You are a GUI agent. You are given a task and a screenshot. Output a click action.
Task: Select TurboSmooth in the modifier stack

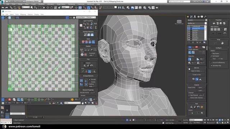196,27
